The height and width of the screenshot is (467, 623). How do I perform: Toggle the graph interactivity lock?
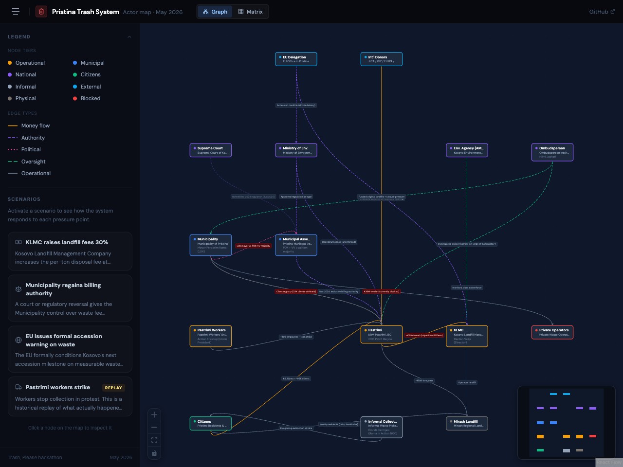click(154, 453)
